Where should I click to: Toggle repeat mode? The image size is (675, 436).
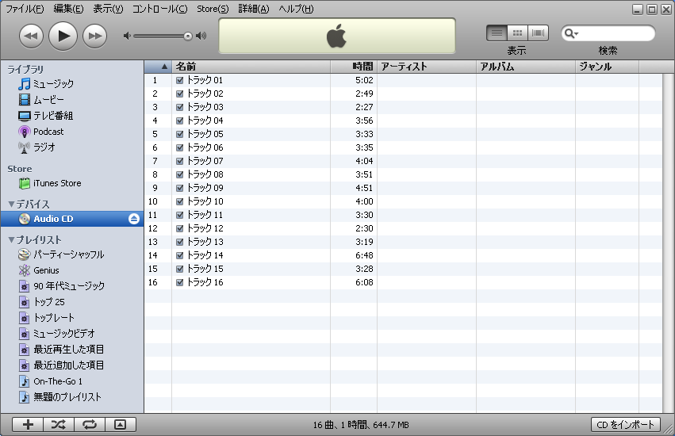pos(90,425)
